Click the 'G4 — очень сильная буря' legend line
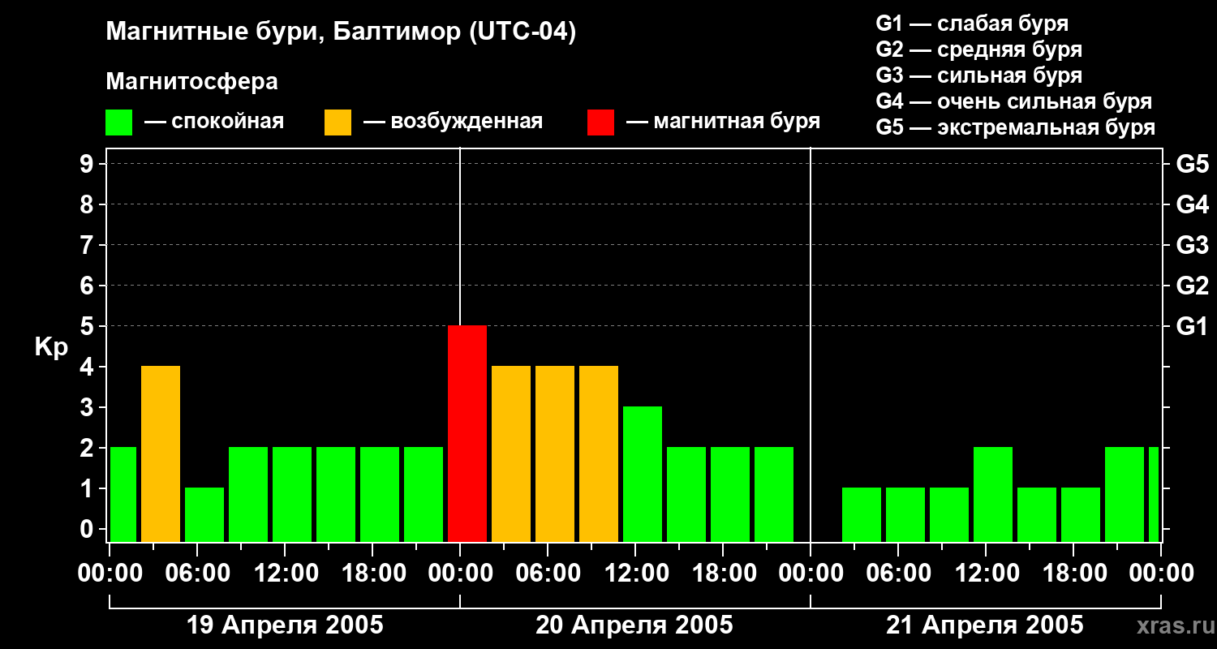Viewport: 1217px width, 649px height. (1014, 101)
